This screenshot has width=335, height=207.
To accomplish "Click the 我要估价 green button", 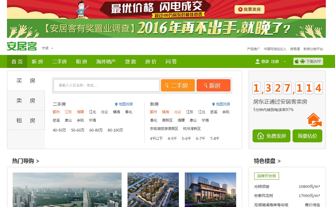I will 307,136.
